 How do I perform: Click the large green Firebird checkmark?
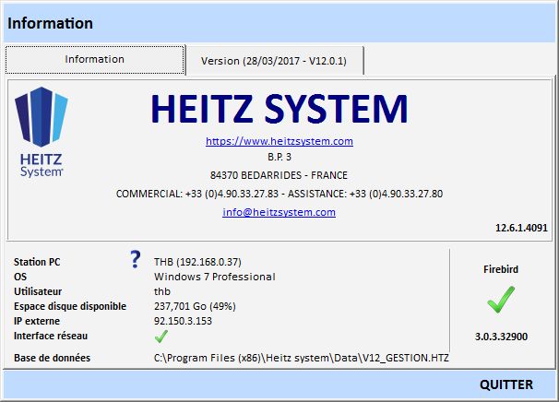pyautogui.click(x=501, y=300)
